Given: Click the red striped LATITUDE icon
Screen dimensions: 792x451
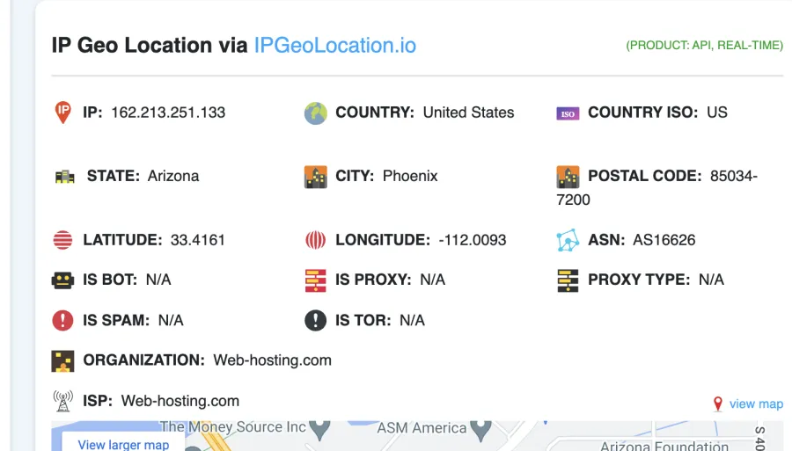Looking at the screenshot, I should pos(62,240).
